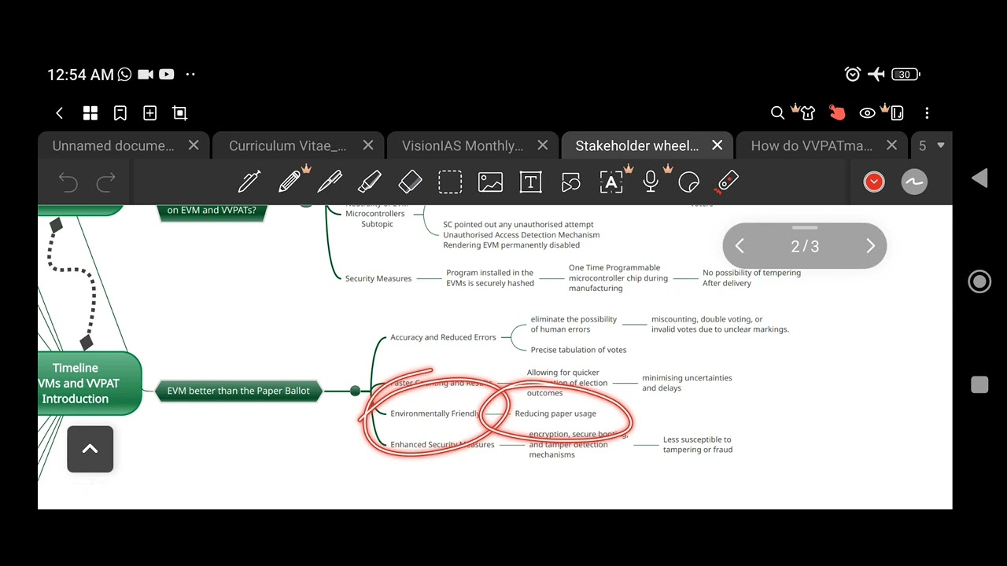Go to previous page in page navigator
The image size is (1007, 566).
pyautogui.click(x=740, y=246)
